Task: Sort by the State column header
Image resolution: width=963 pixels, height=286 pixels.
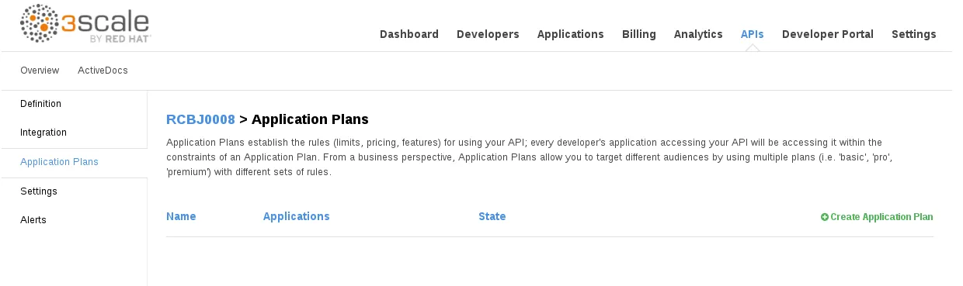Action: [492, 216]
